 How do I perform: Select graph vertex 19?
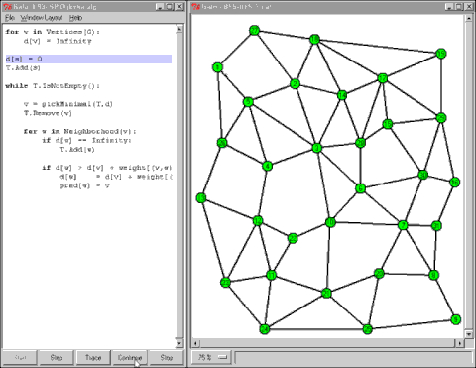(x=441, y=54)
